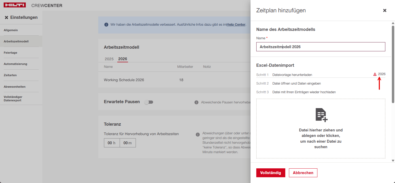395x183 pixels.
Task: Open Allgemein settings
Action: pos(11,30)
